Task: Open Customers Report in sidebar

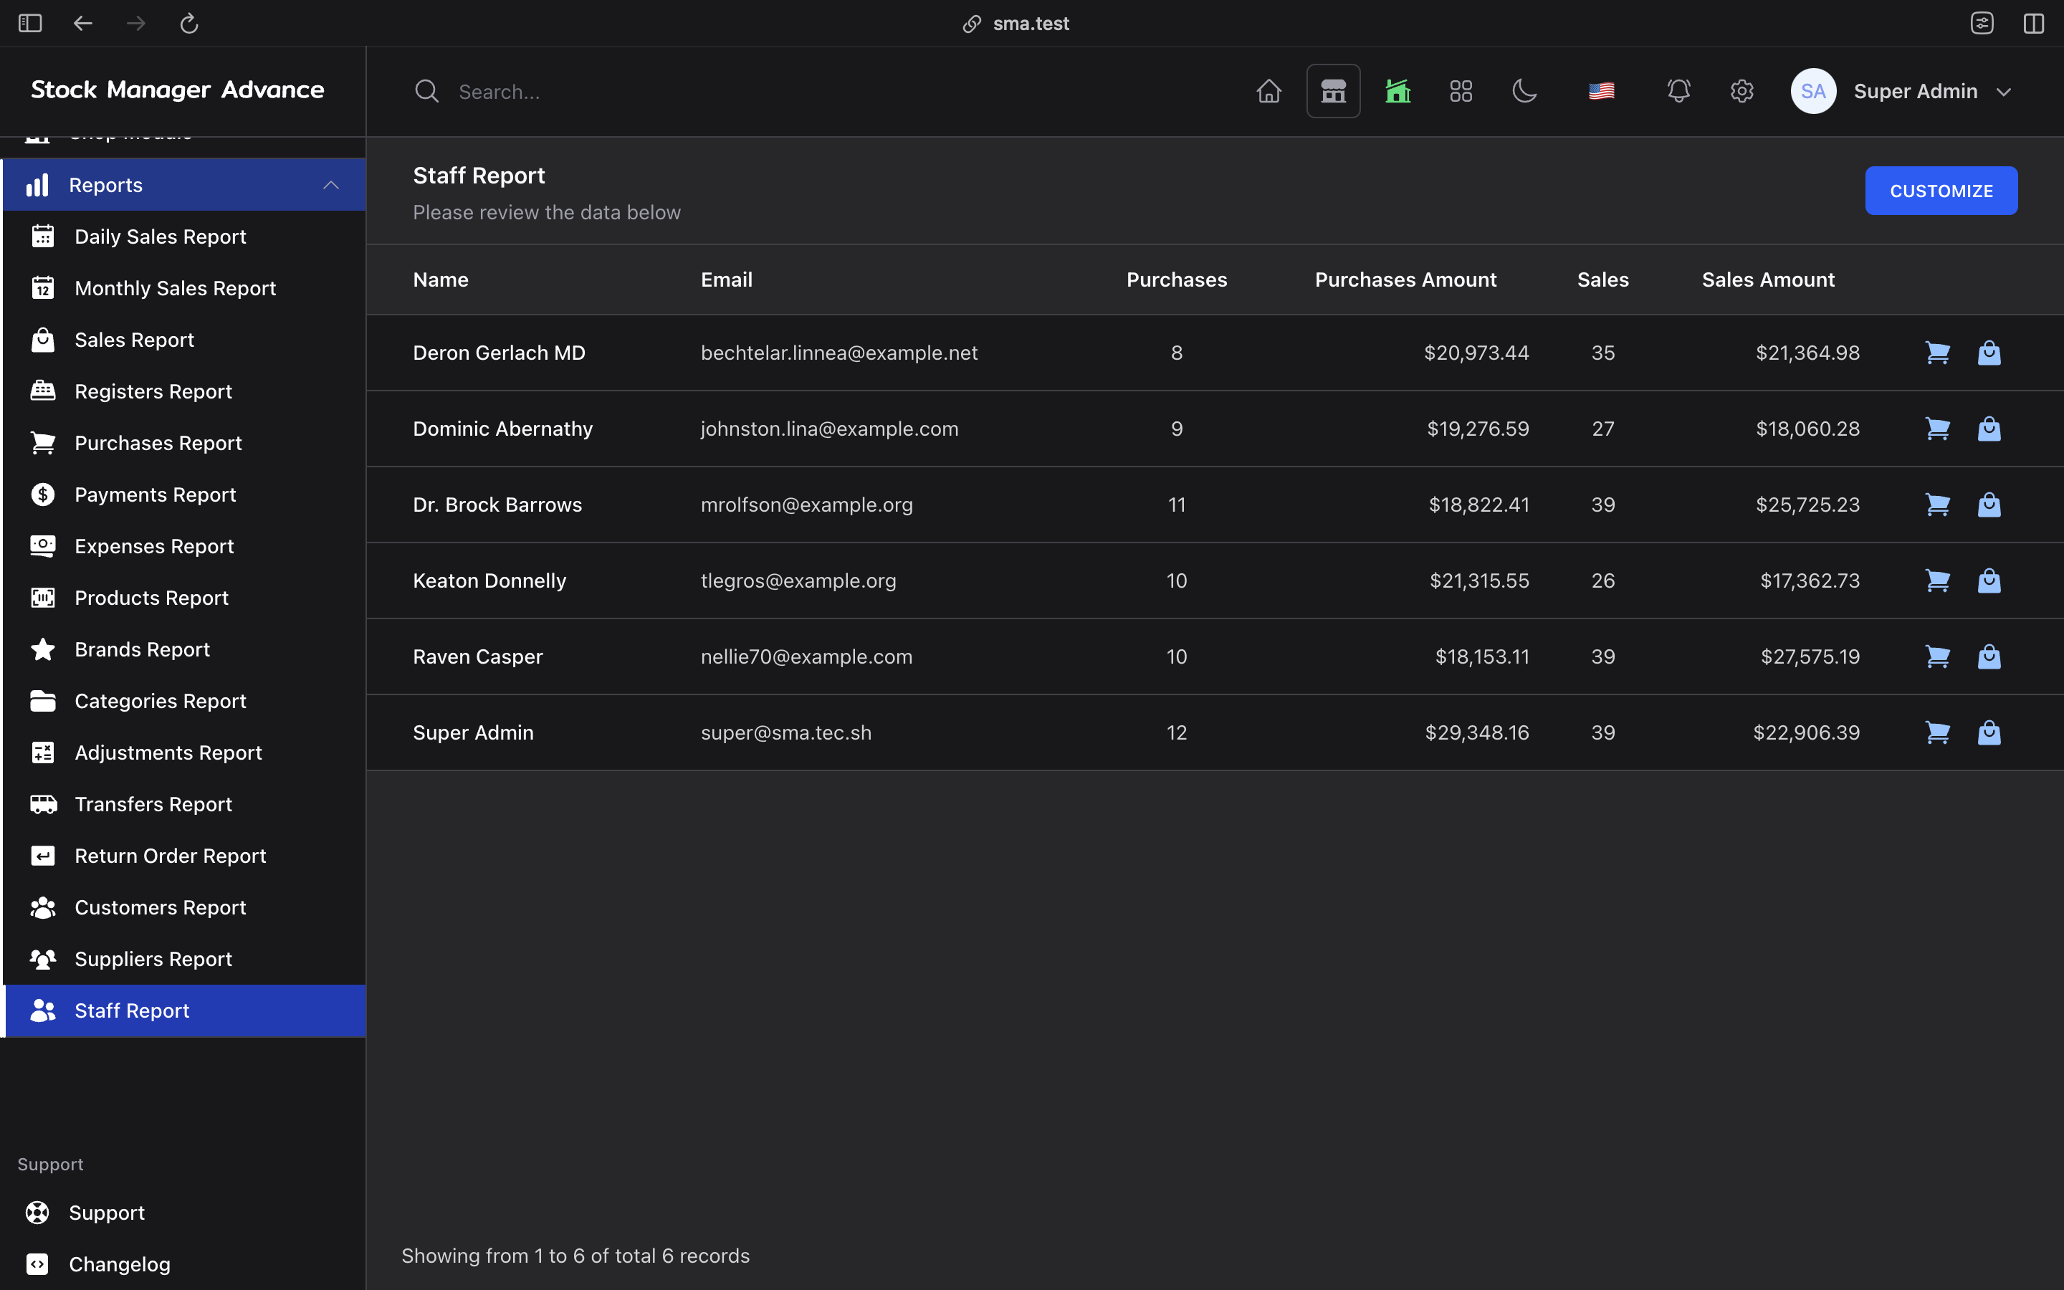Action: pyautogui.click(x=184, y=908)
